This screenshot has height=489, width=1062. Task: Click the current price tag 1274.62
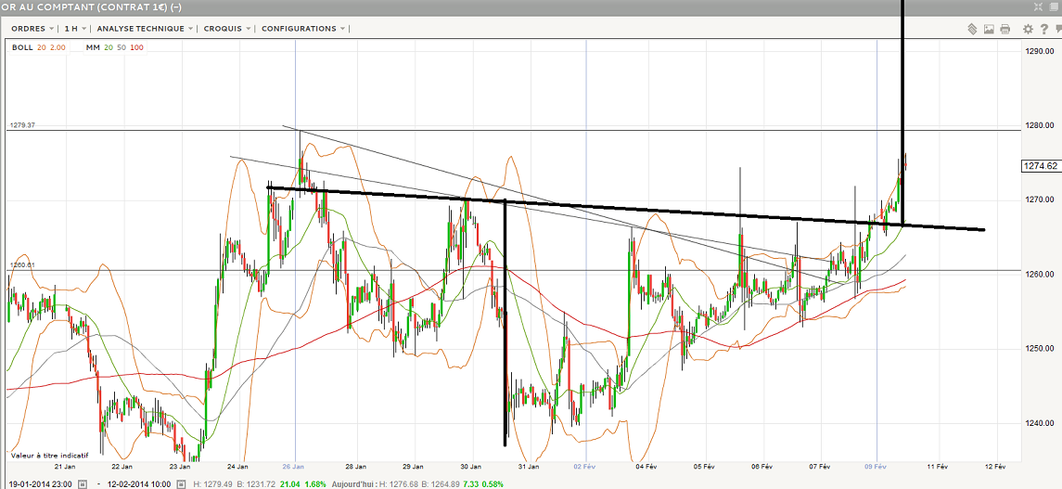point(1040,166)
